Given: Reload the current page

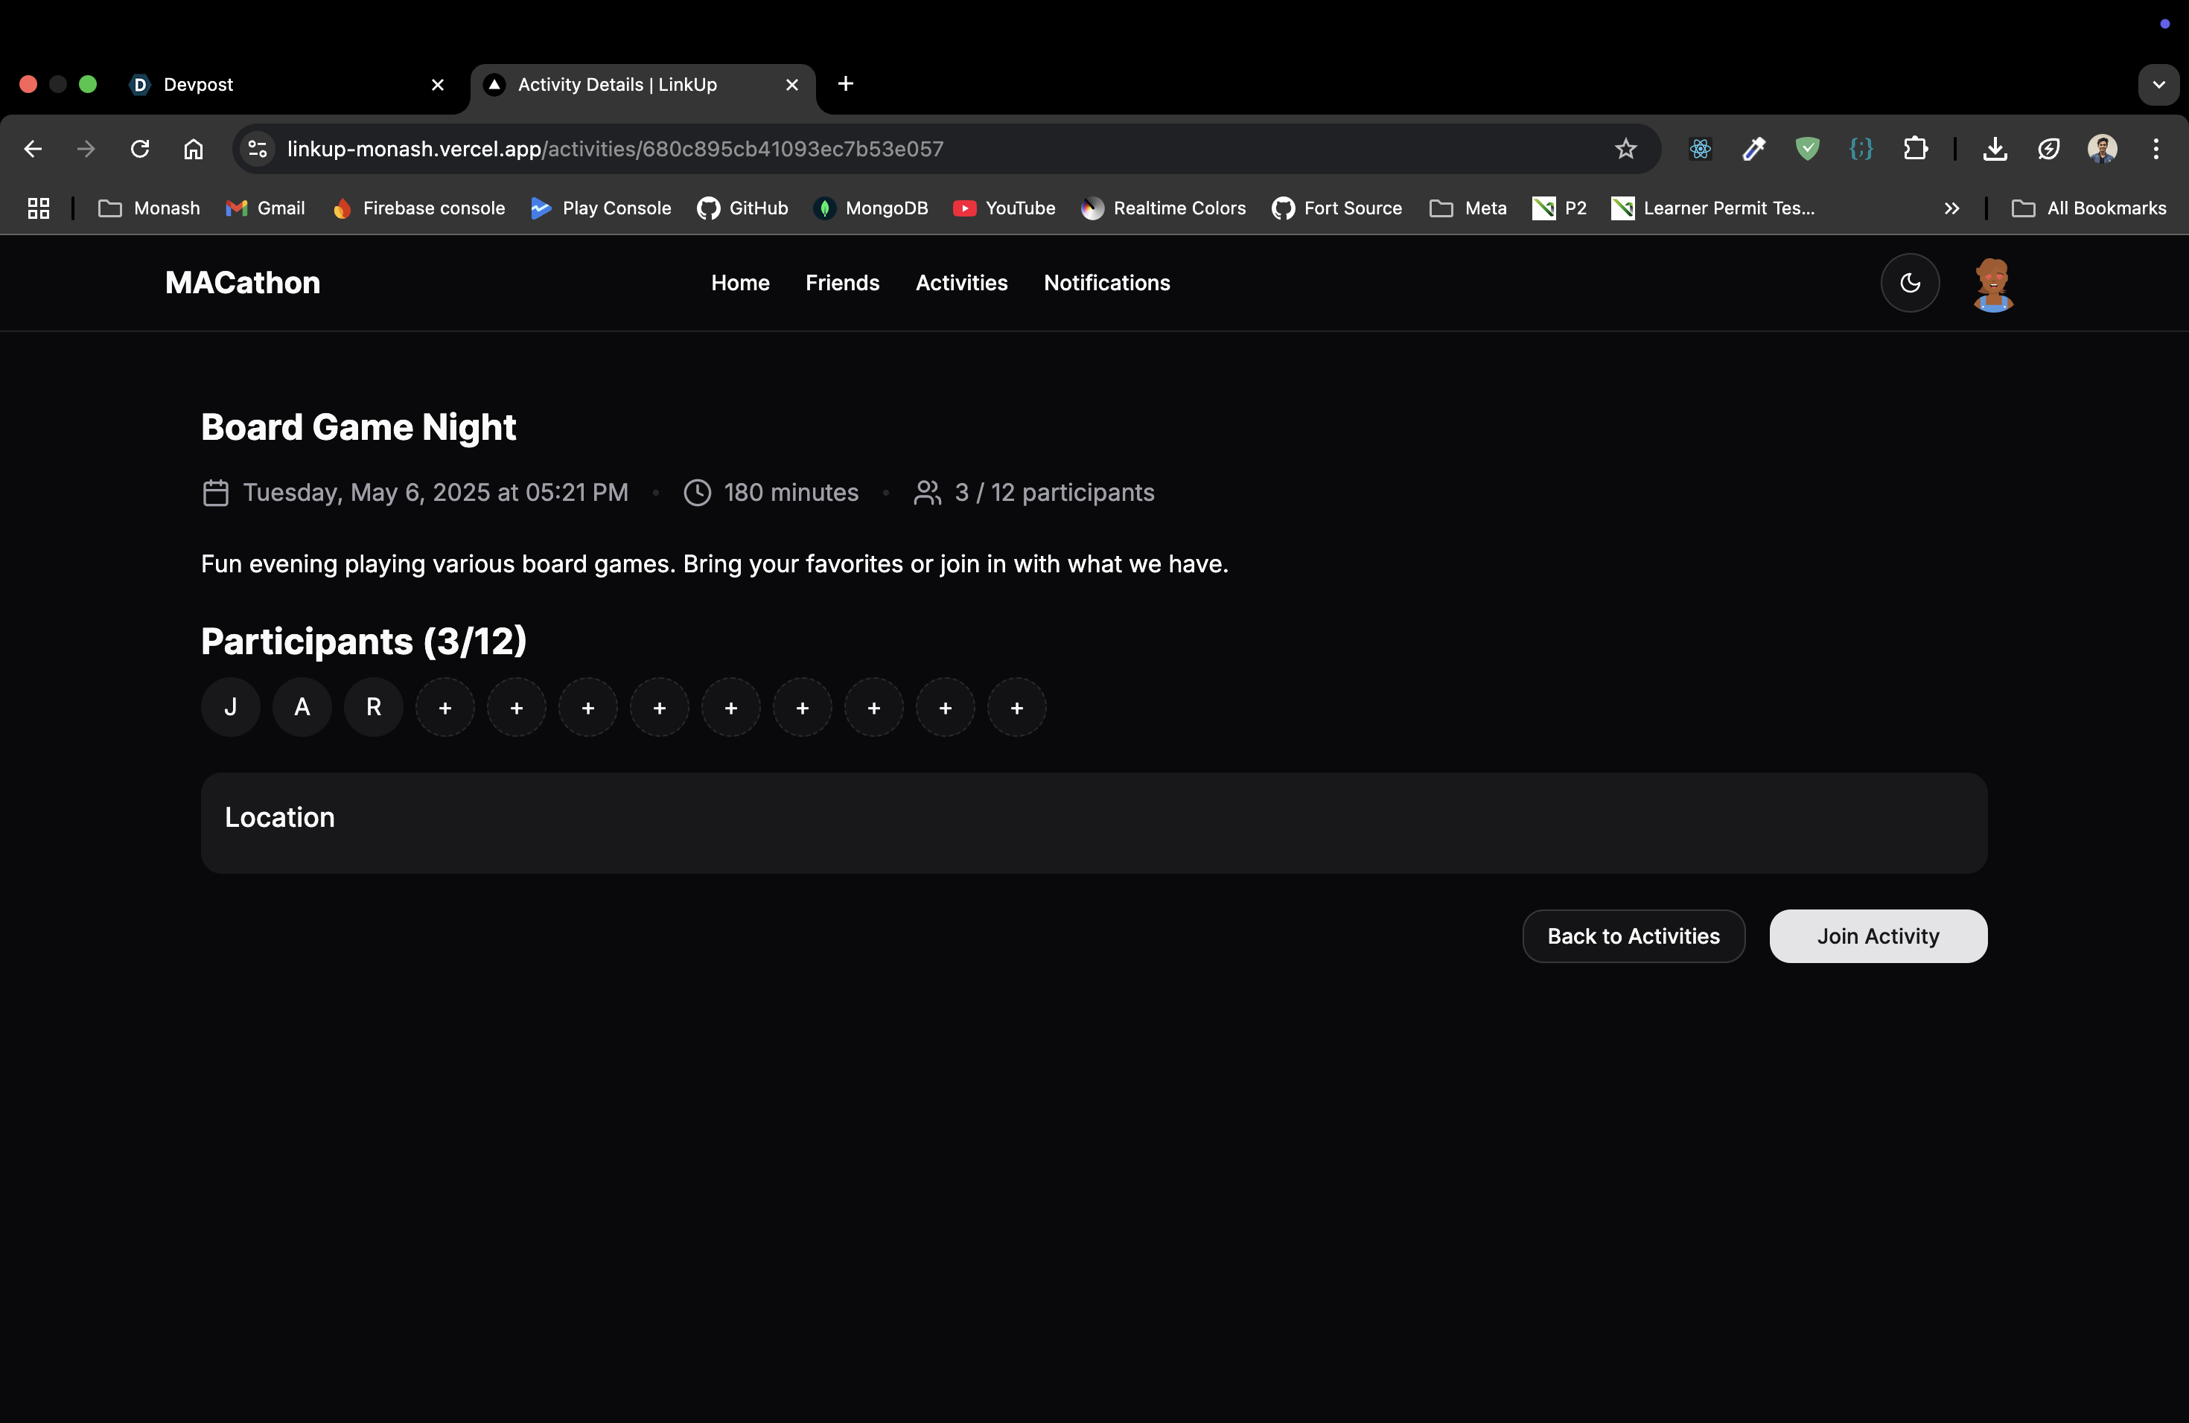Looking at the screenshot, I should point(140,149).
